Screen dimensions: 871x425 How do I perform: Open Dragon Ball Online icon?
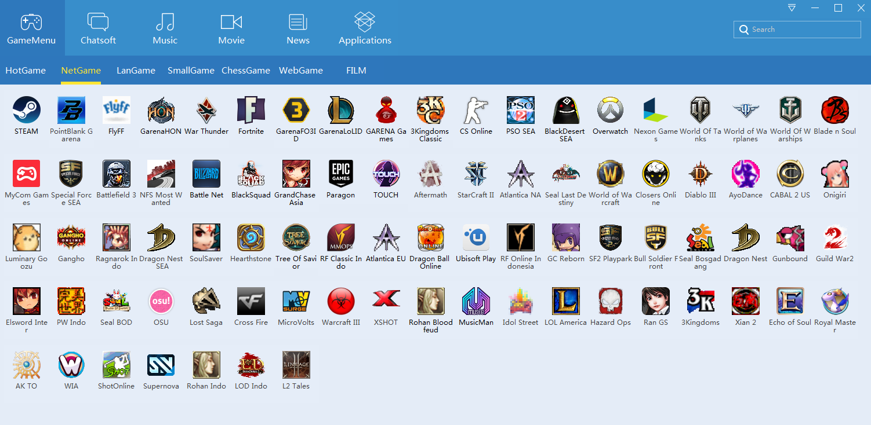(x=431, y=237)
